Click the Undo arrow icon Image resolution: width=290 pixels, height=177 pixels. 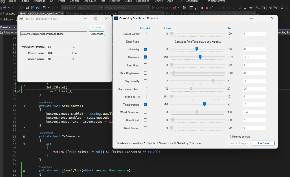(x=45, y=8)
